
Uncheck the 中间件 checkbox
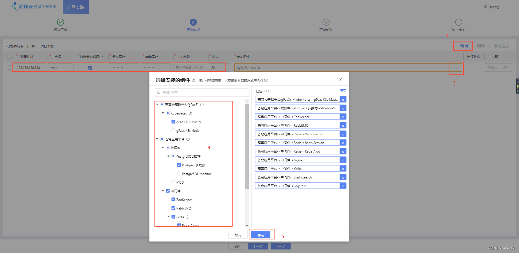pos(168,191)
